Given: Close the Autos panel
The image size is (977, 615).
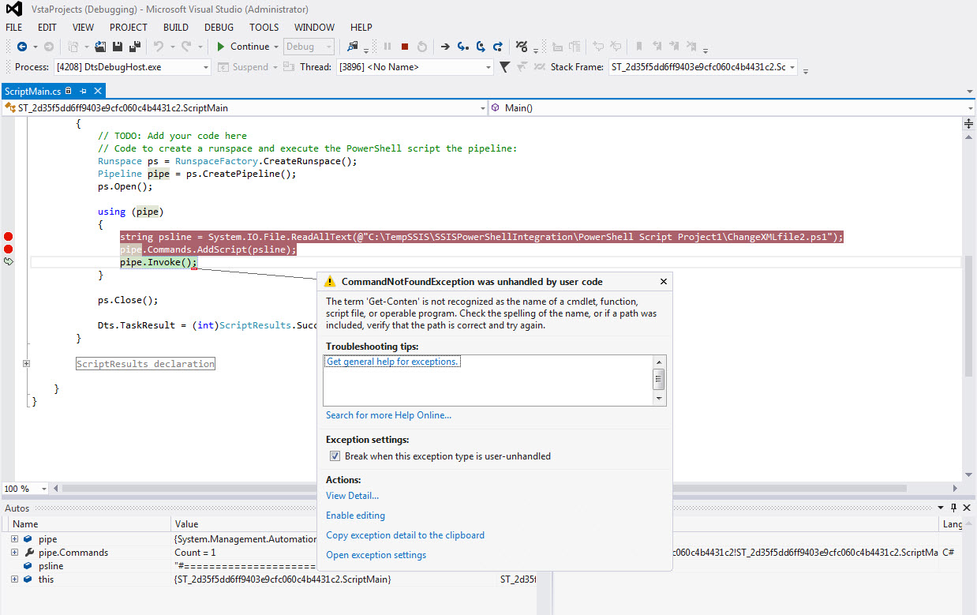Looking at the screenshot, I should pos(968,508).
